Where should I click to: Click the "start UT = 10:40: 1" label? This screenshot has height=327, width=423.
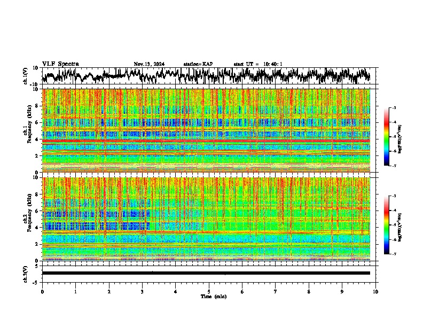tap(258, 64)
